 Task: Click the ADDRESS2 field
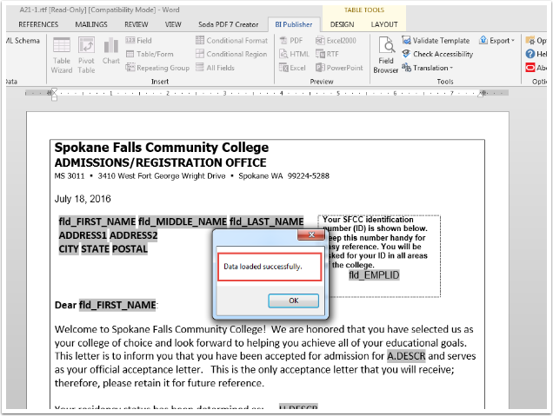pos(133,235)
